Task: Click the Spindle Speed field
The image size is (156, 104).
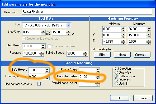Action: click(x=75, y=54)
